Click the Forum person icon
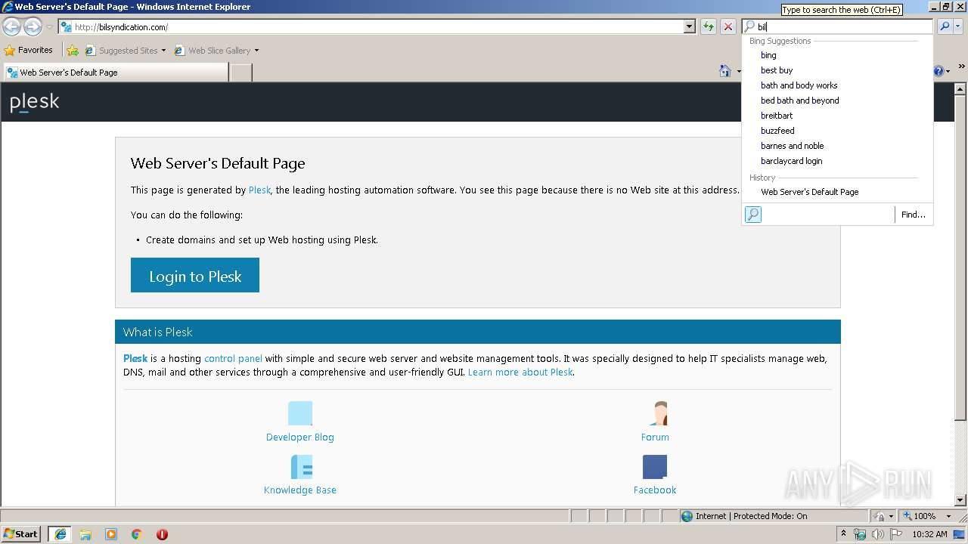The width and height of the screenshot is (968, 544). [x=658, y=413]
